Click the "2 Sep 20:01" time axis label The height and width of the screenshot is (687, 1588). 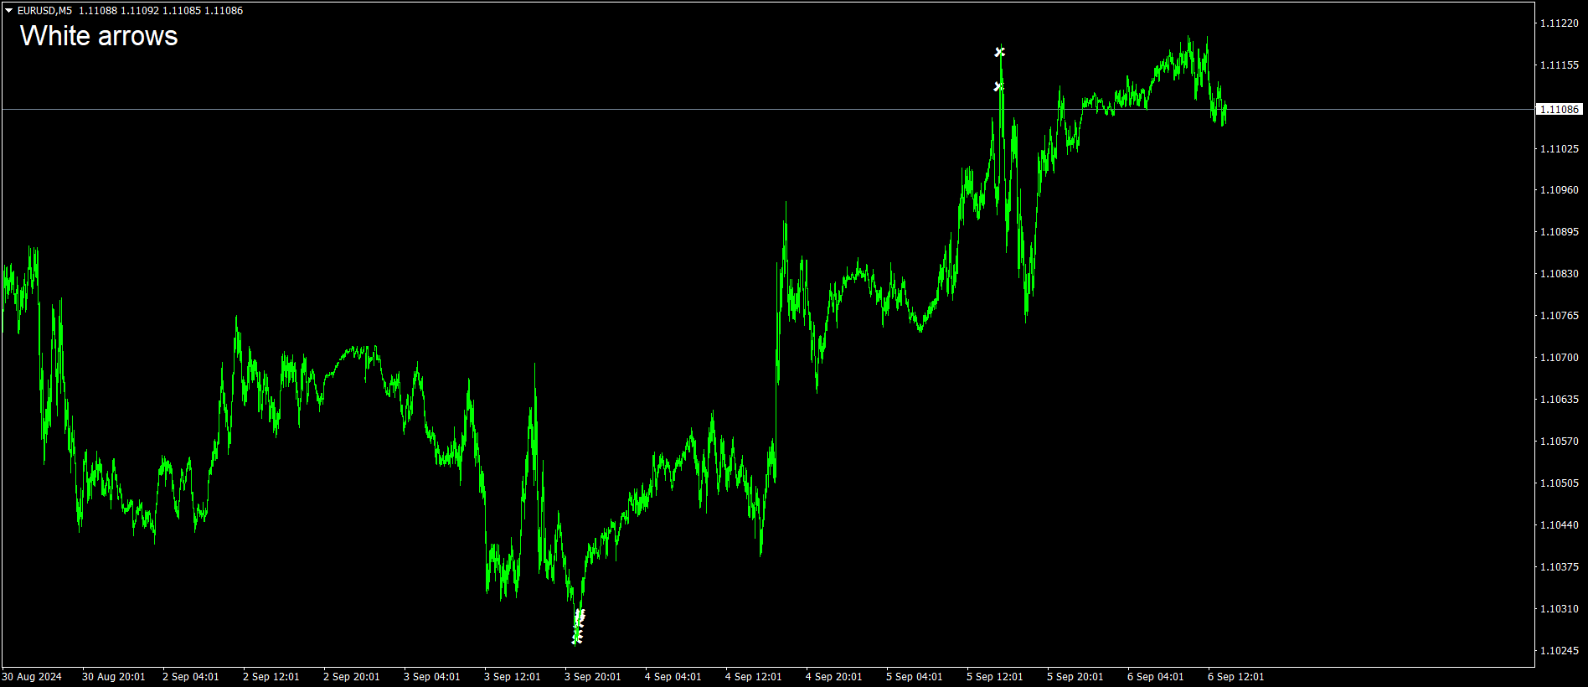coord(352,677)
